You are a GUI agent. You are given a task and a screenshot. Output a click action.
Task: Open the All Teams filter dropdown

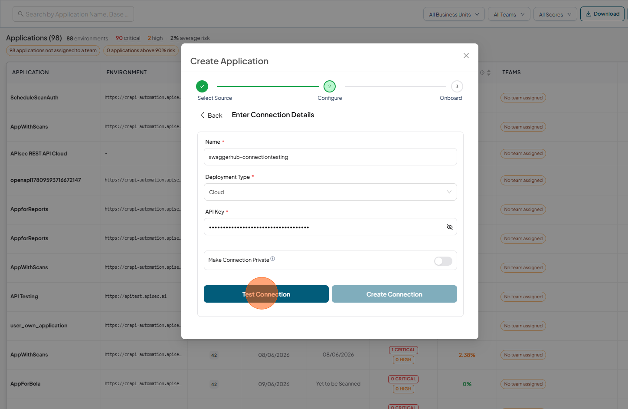tap(509, 14)
